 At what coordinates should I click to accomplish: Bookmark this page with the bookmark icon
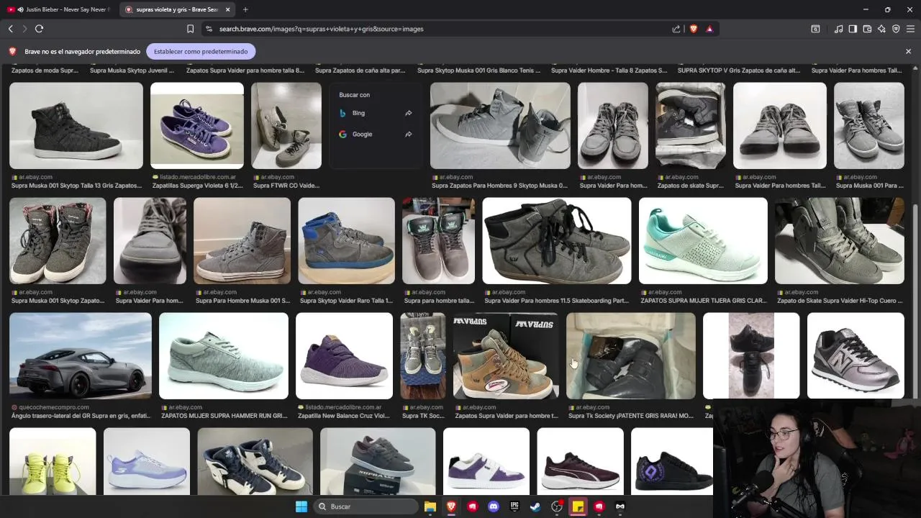tap(190, 29)
